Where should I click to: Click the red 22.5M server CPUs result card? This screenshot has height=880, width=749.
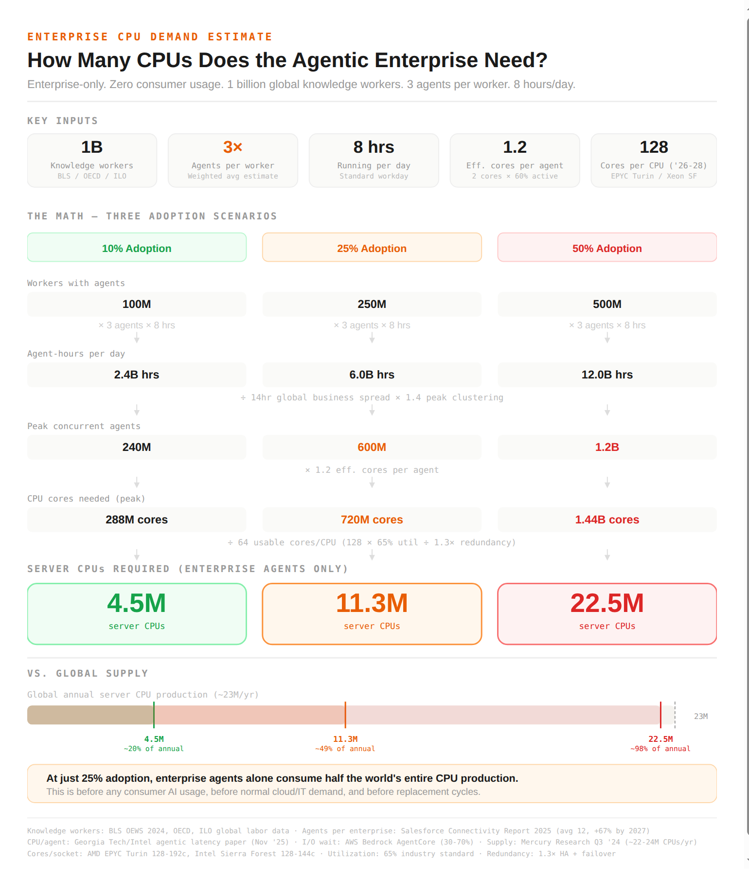607,614
